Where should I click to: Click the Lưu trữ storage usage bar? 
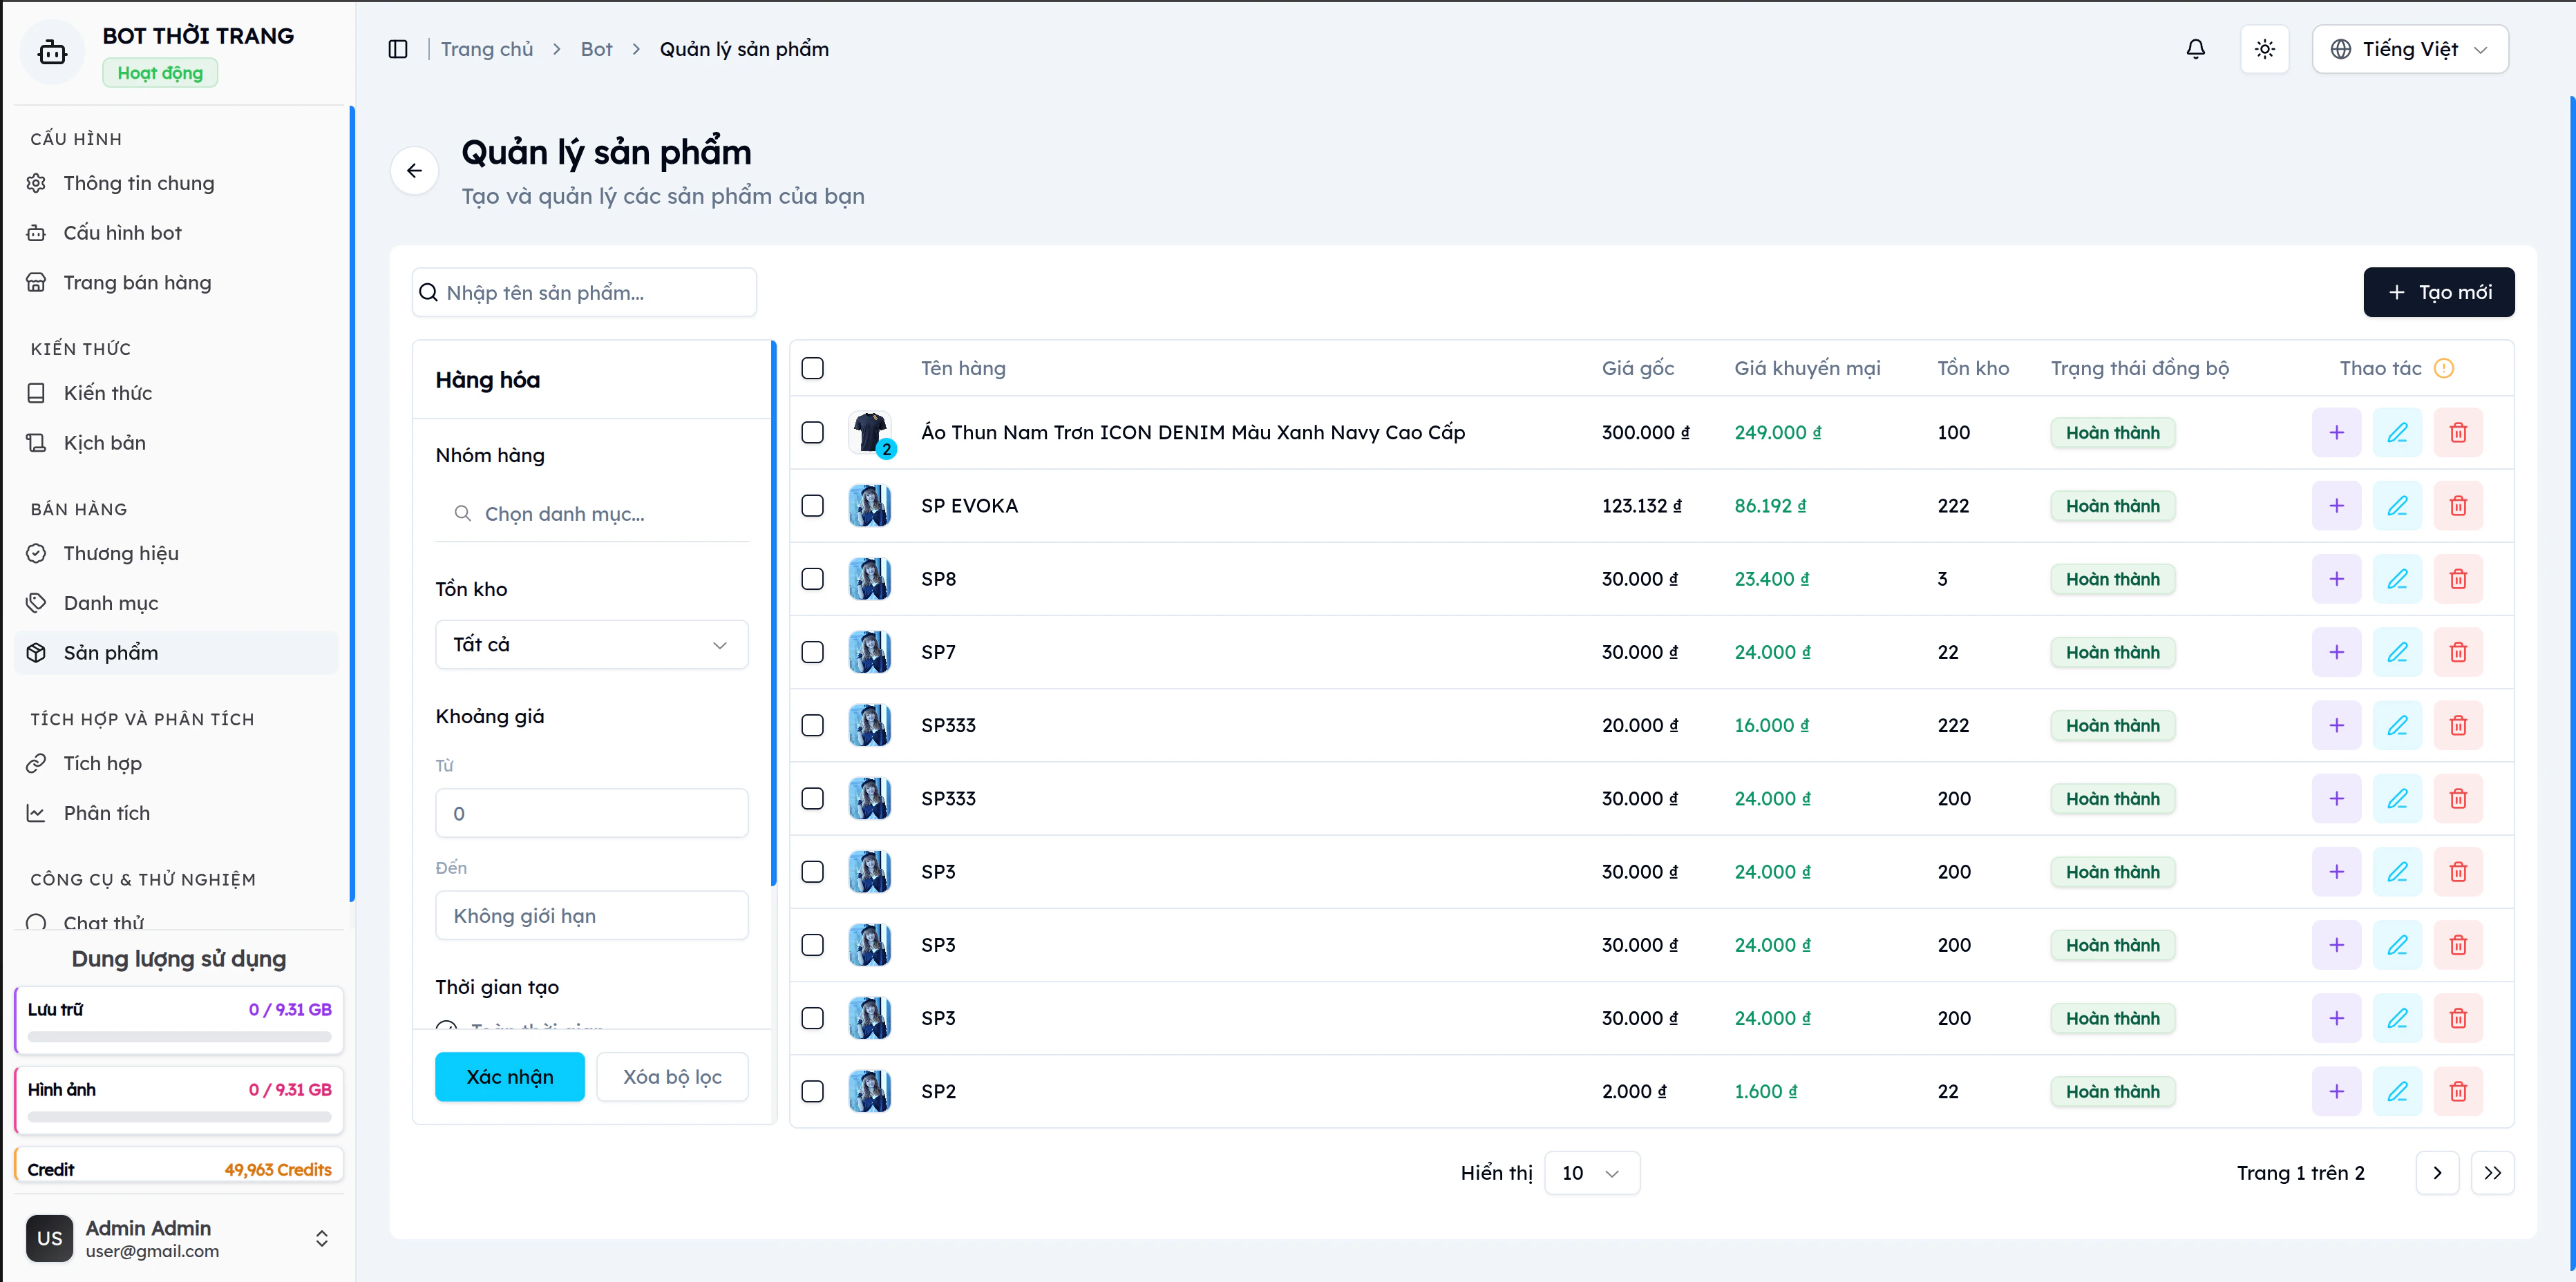179,1037
